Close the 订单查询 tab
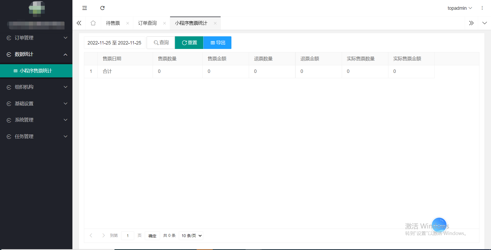This screenshot has width=491, height=250. [x=165, y=23]
